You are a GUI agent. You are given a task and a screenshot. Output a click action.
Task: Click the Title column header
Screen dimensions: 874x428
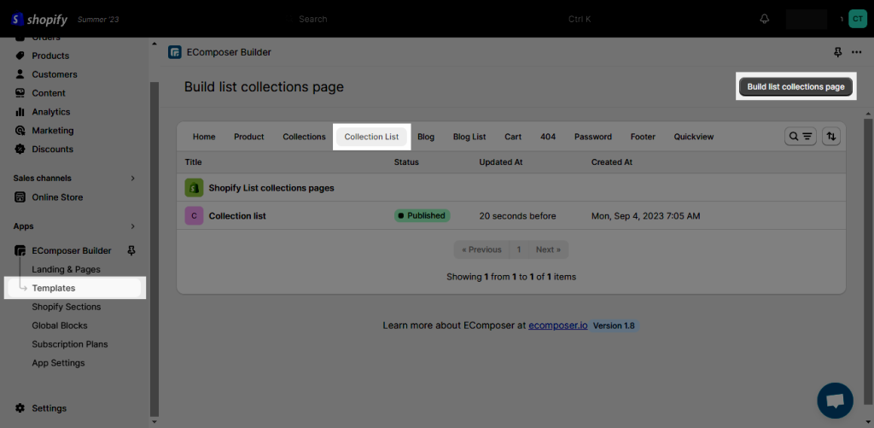click(194, 162)
